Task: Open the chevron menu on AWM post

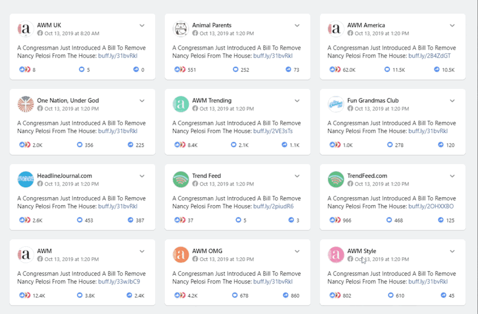Action: tap(142, 251)
